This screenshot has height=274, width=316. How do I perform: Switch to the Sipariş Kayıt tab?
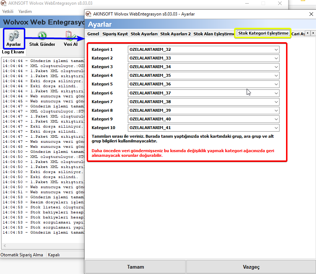click(x=115, y=34)
